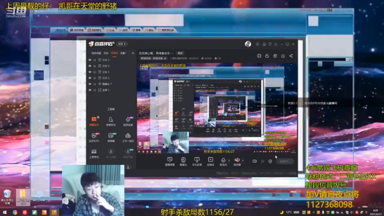Click the 修改 edit title button
This screenshot has width=384, height=216.
click(180, 53)
